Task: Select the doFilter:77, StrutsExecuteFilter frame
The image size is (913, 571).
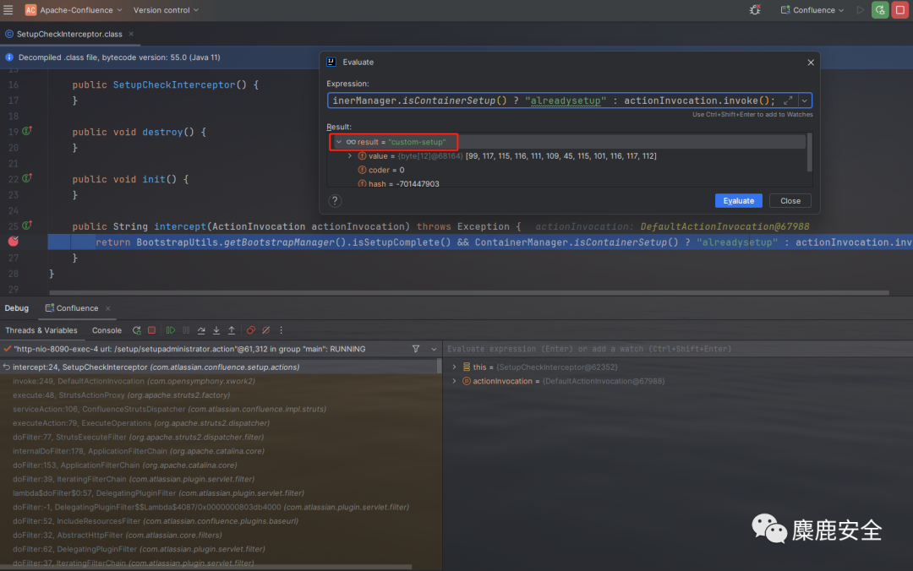Action: tap(218, 437)
